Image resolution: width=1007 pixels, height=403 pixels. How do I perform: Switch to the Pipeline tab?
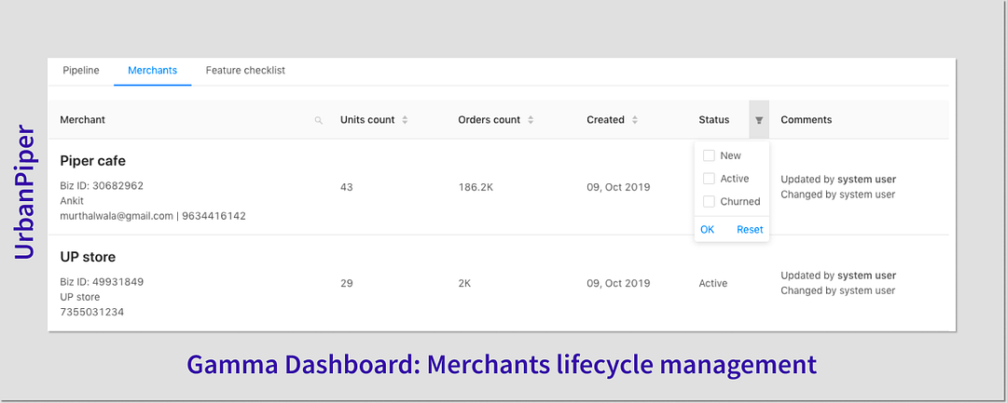coord(81,71)
